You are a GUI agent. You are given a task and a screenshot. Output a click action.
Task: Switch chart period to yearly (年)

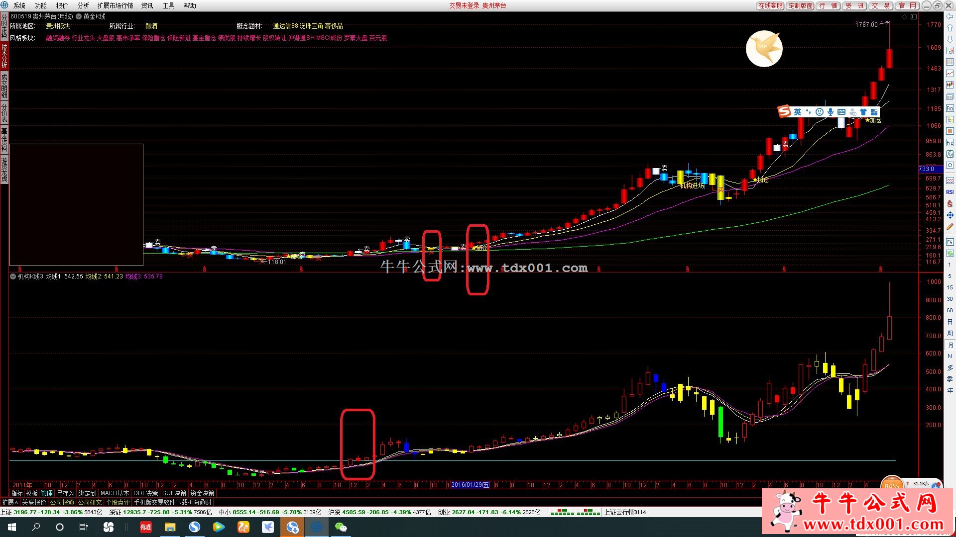tap(950, 391)
